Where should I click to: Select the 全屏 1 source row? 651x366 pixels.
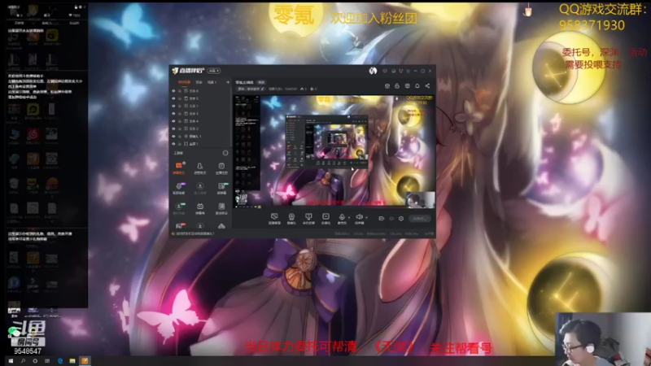point(200,144)
